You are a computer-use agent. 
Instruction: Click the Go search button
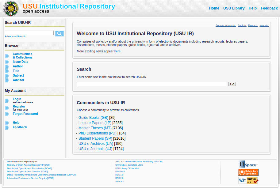point(232,84)
